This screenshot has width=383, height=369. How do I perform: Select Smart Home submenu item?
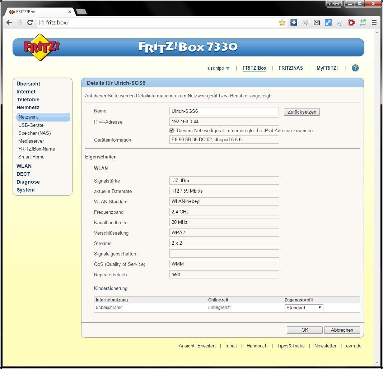[31, 157]
